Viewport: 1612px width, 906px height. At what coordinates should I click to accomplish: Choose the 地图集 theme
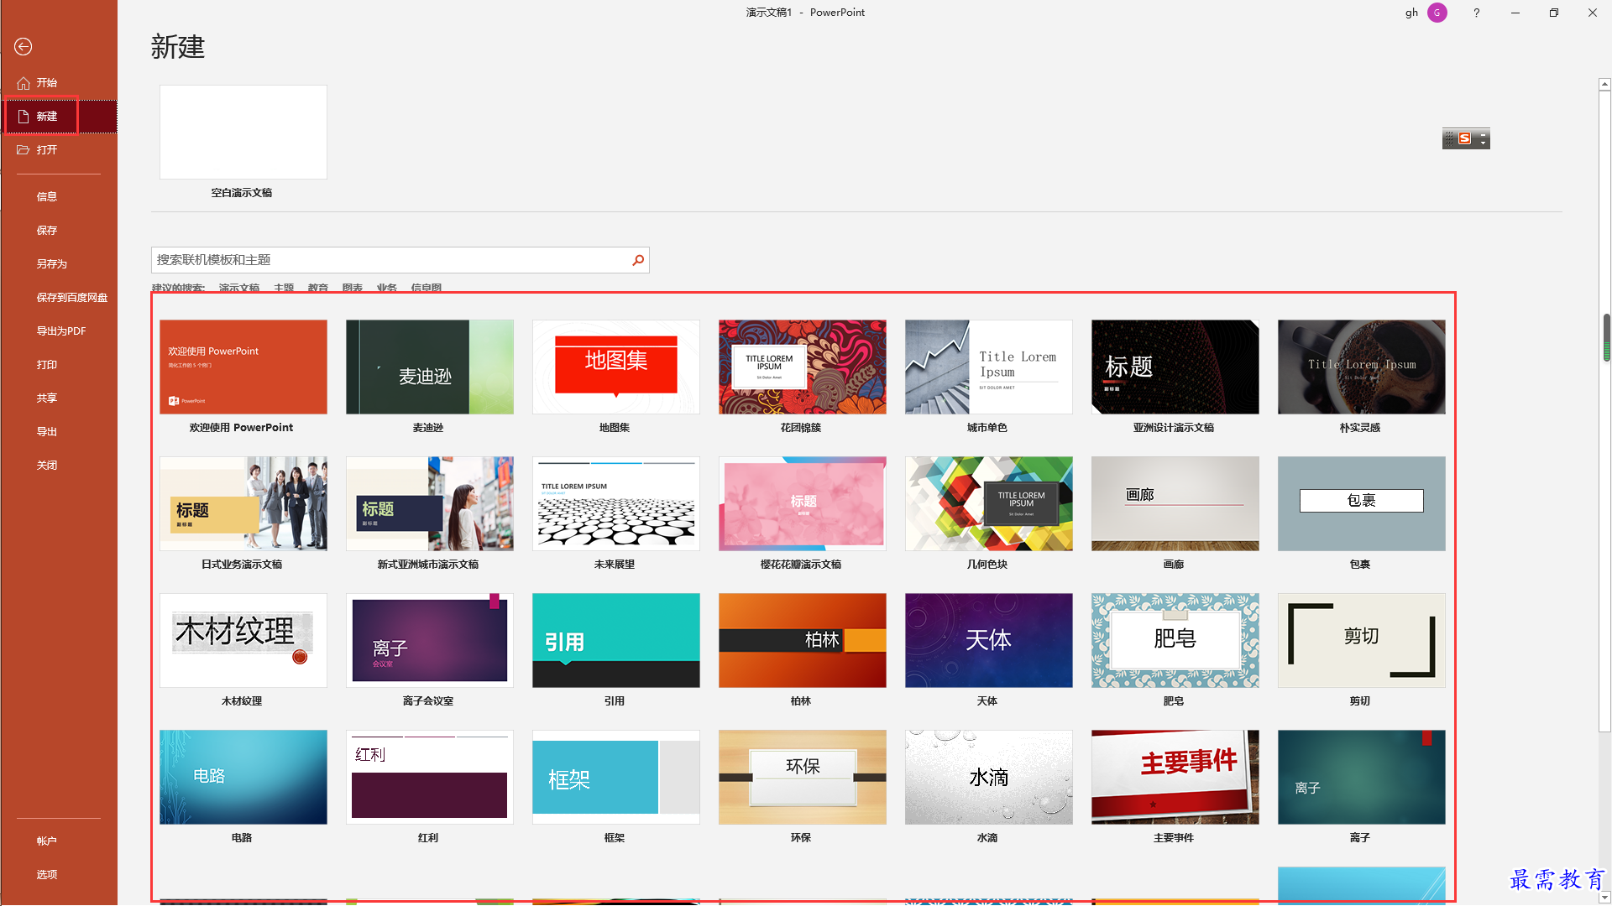click(616, 367)
